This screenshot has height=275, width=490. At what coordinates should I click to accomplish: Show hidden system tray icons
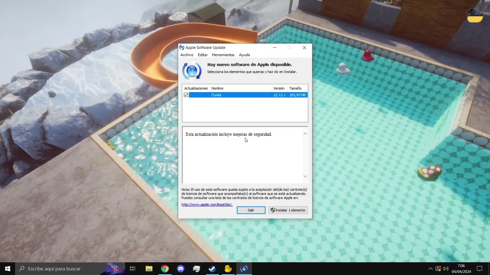(430, 269)
